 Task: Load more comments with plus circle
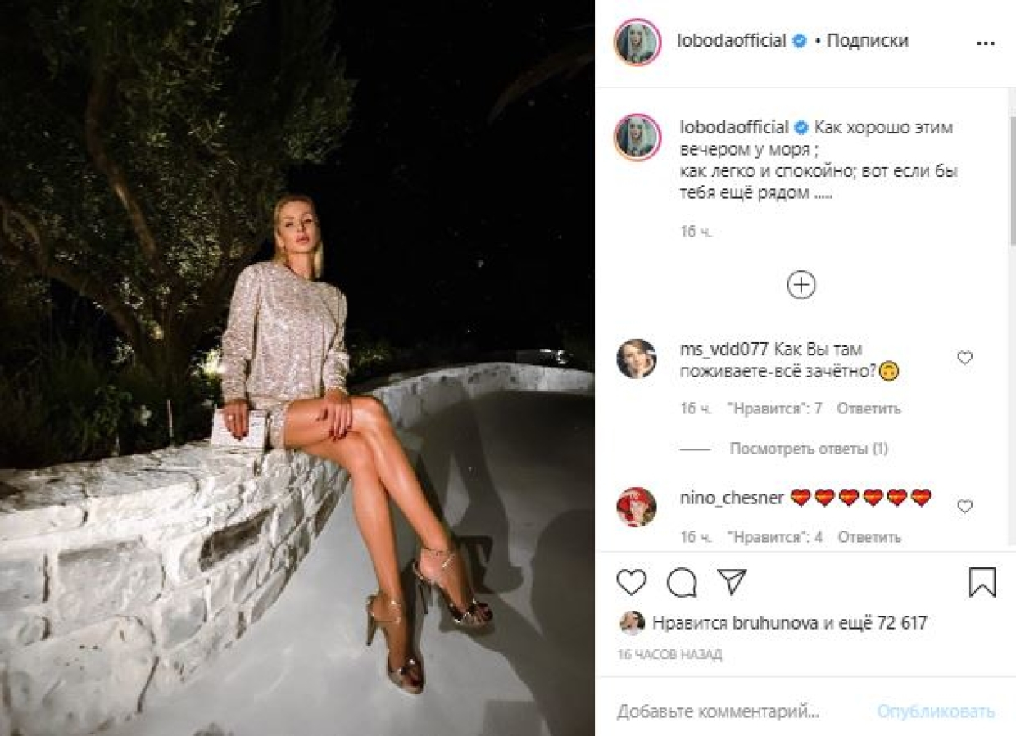pyautogui.click(x=801, y=285)
